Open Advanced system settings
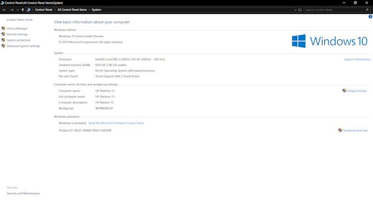373x200 pixels. coord(23,46)
